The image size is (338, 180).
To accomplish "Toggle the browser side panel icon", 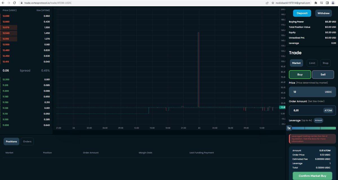I will (x=327, y=3).
